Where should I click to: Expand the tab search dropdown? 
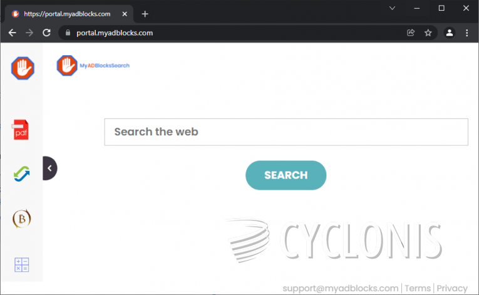click(393, 8)
